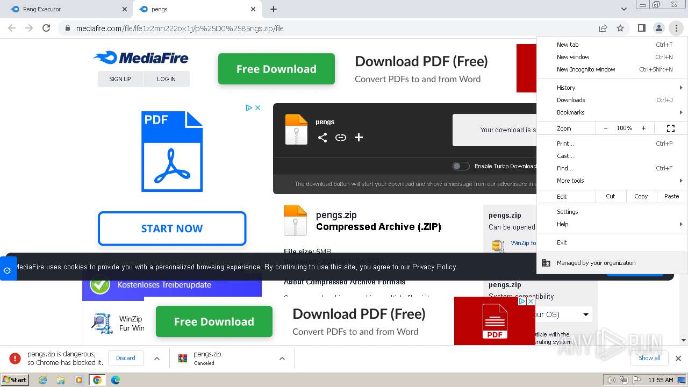Click the copy link icon under pengs
Image resolution: width=688 pixels, height=387 pixels.
point(341,138)
